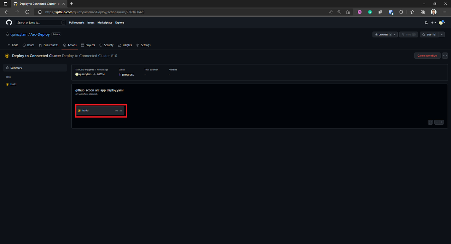This screenshot has height=244, width=451.
Task: Open the build job card in workflow graph
Action: [101, 111]
